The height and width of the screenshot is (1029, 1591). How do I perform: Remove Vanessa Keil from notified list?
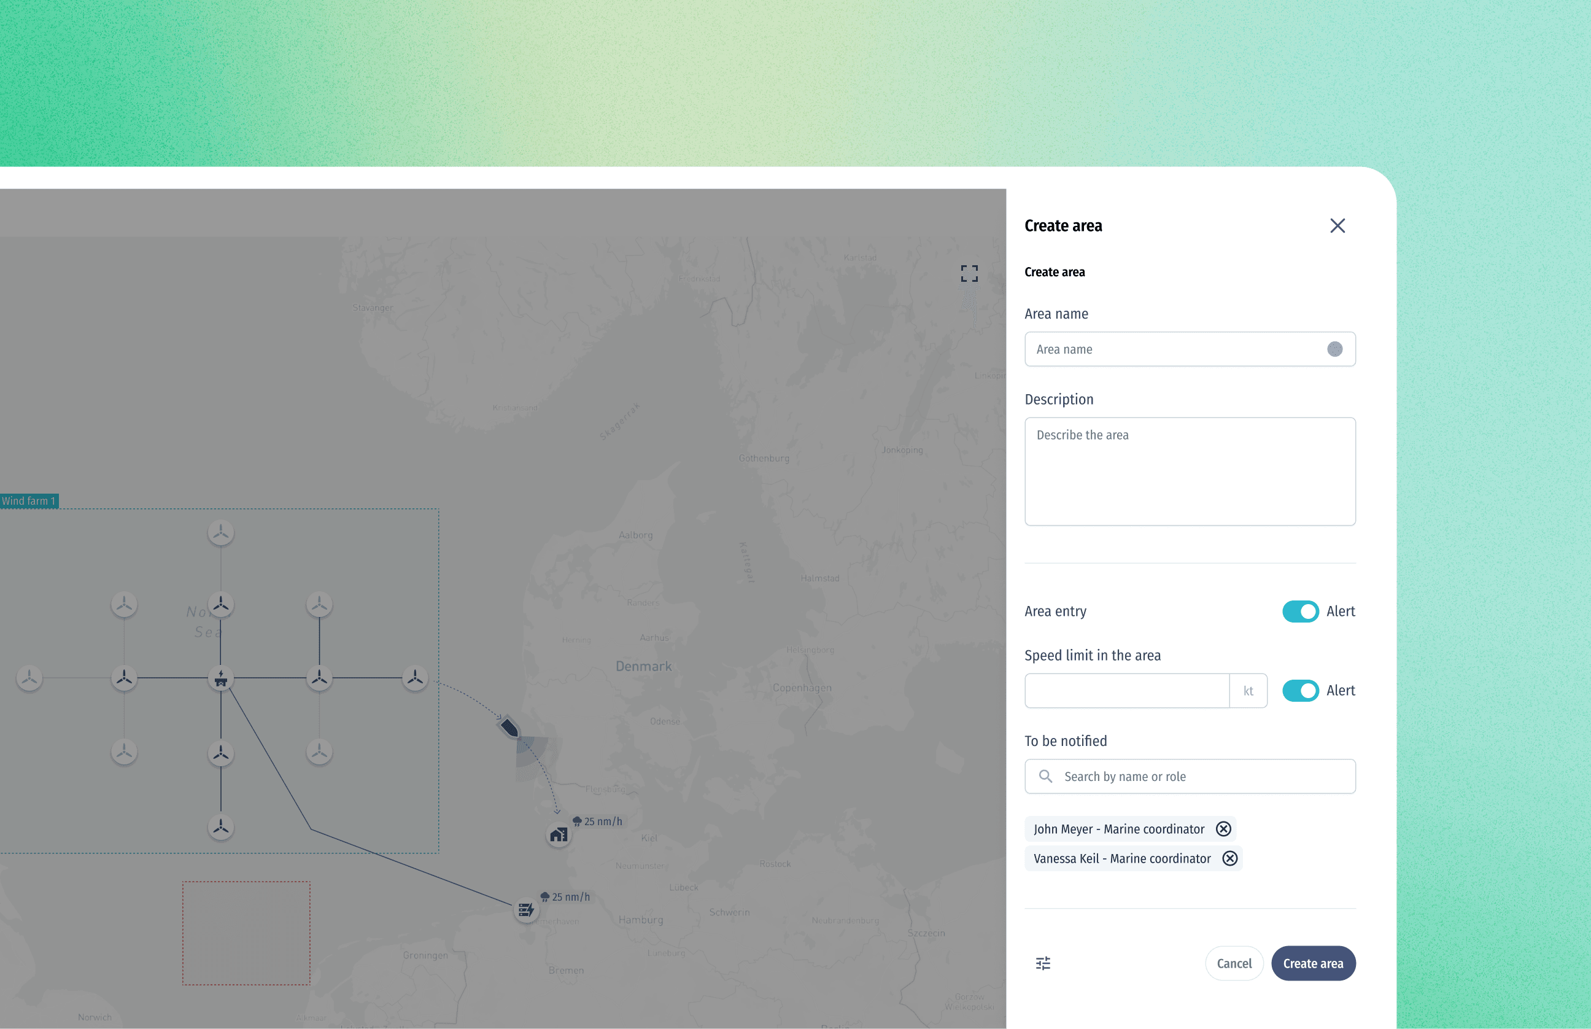pos(1229,858)
